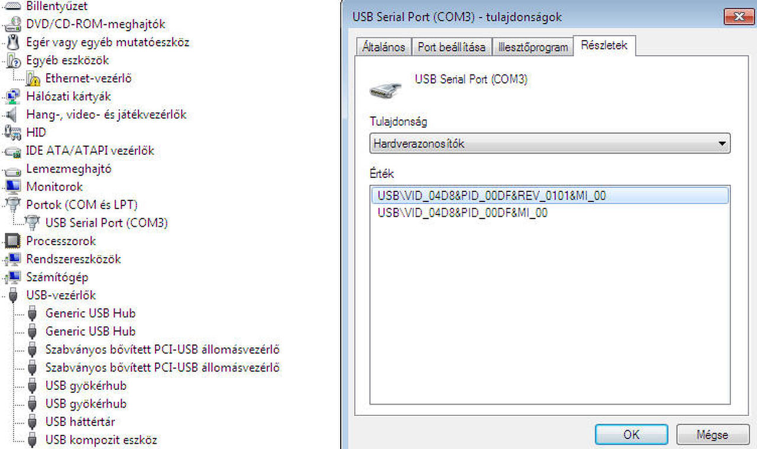This screenshot has height=449, width=757.
Task: Go to the Illesztőprogram tab
Action: tap(533, 47)
